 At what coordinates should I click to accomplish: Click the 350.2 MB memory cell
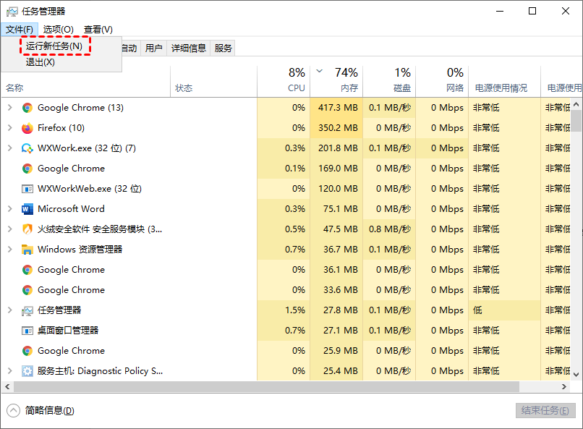(x=336, y=128)
